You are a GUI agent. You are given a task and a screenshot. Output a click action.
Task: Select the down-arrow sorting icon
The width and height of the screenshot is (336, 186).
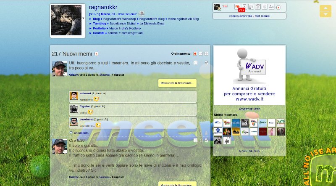coord(206,54)
